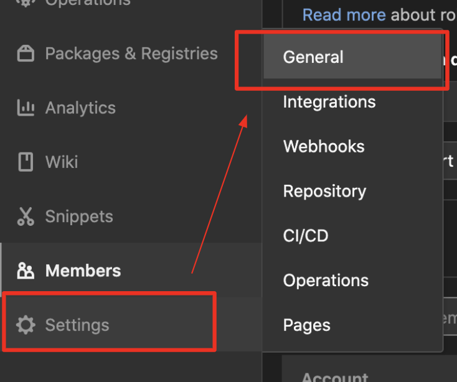Choose Integrations in the Settings flyout
This screenshot has height=382, width=457.
pos(352,101)
